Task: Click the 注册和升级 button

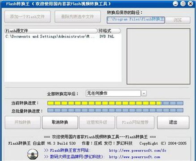Action: [97, 122]
